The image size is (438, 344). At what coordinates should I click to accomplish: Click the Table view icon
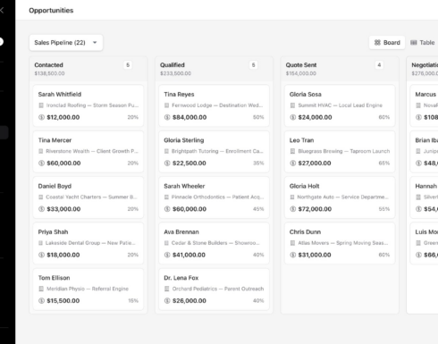(414, 43)
